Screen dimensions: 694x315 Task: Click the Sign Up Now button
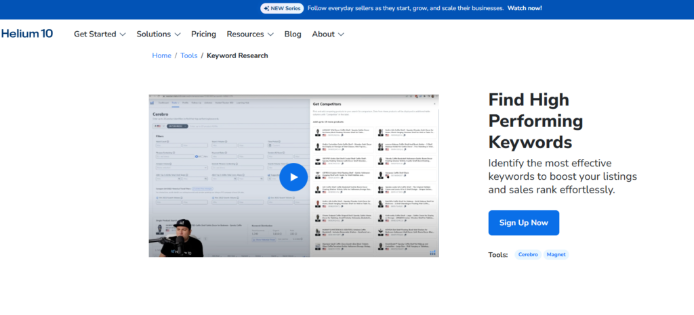click(524, 223)
